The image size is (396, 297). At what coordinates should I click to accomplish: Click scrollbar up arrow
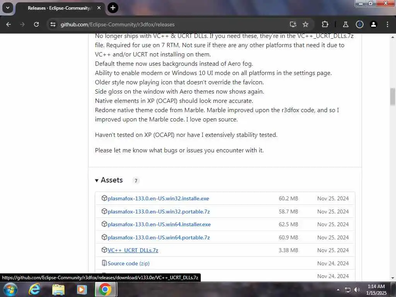393,37
